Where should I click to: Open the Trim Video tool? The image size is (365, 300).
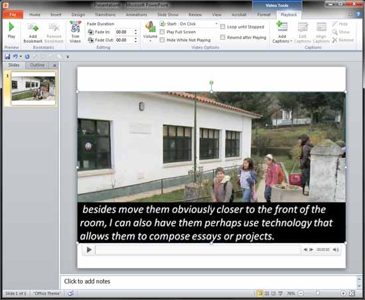tap(75, 32)
